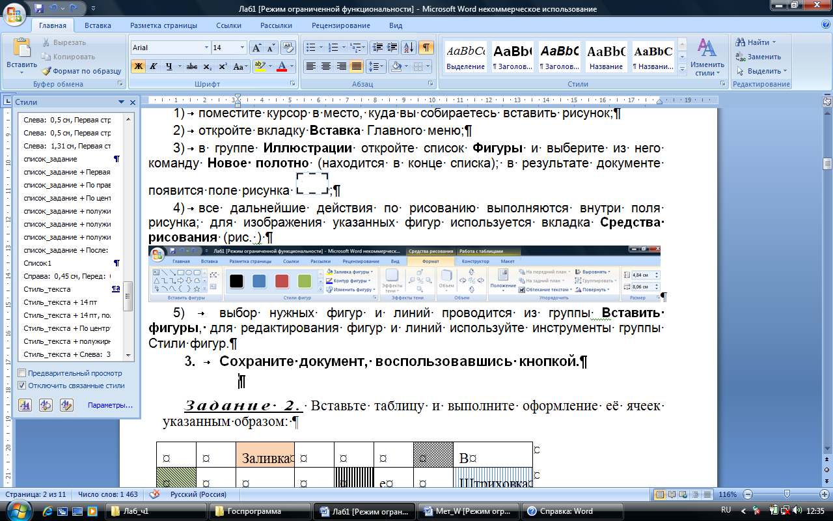Viewport: 833px width, 521px height.
Task: Shrink font size with the smaller A icon
Action: 270,48
